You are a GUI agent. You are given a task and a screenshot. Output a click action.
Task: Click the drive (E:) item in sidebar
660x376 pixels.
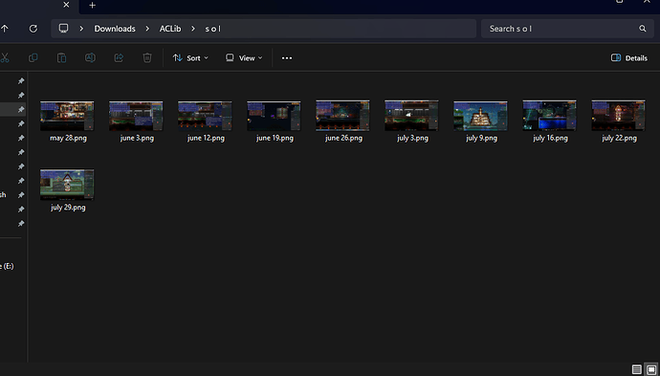7,266
